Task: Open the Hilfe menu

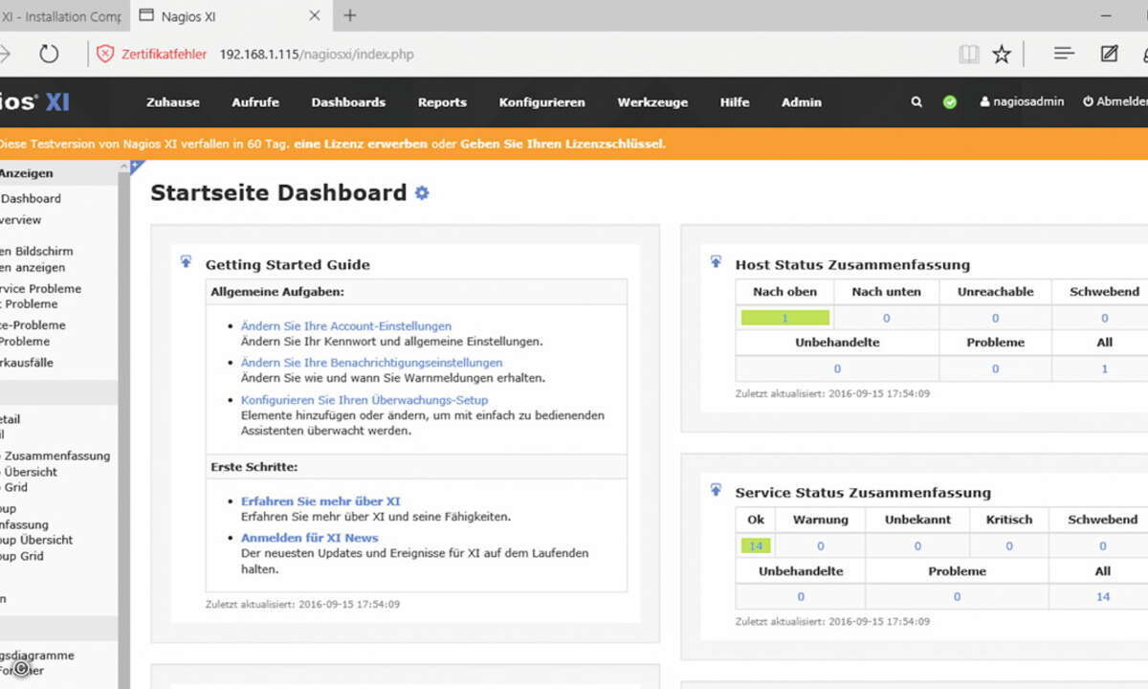Action: [735, 102]
